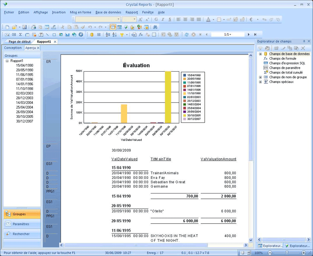The image size is (313, 256).
Task: Click the Paramètres panel button
Action: point(21,224)
